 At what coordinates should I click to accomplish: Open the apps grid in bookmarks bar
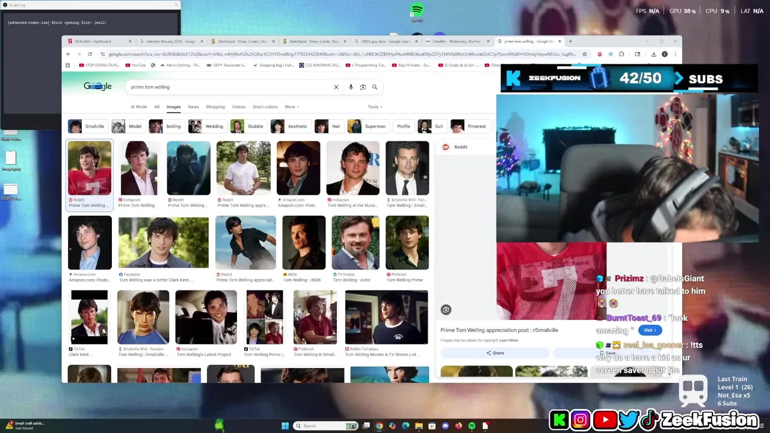pyautogui.click(x=67, y=65)
